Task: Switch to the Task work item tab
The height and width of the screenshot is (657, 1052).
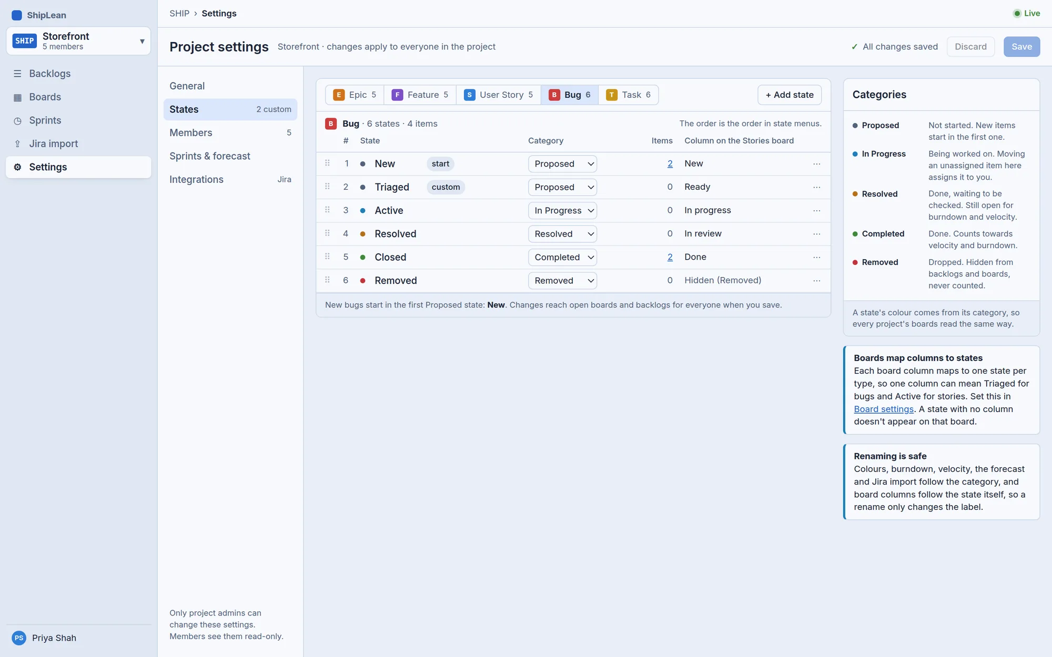Action: click(628, 95)
